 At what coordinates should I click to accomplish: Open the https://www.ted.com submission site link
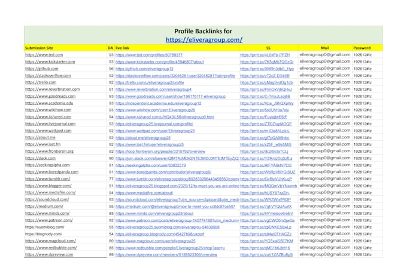pyautogui.click(x=44, y=55)
